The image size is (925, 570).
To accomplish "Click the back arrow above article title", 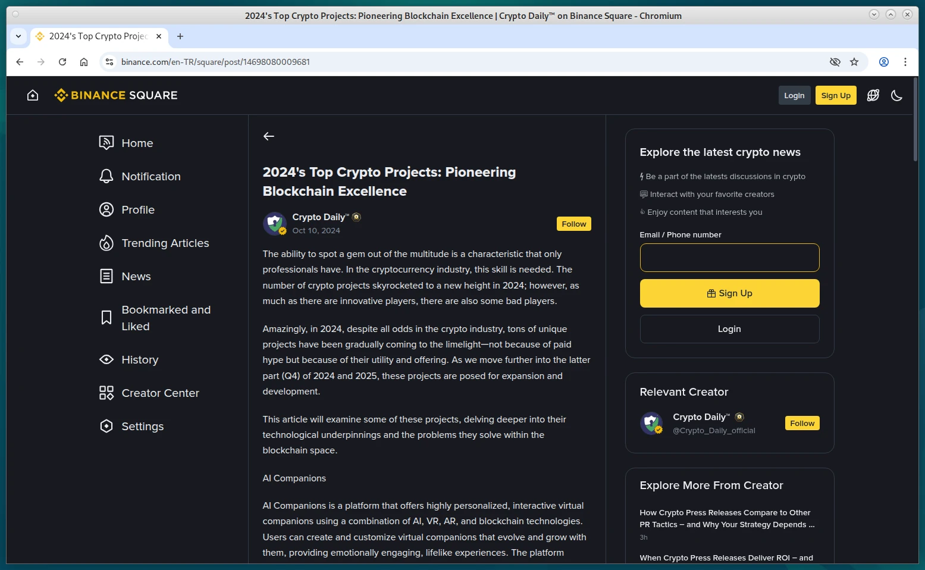I will point(269,136).
